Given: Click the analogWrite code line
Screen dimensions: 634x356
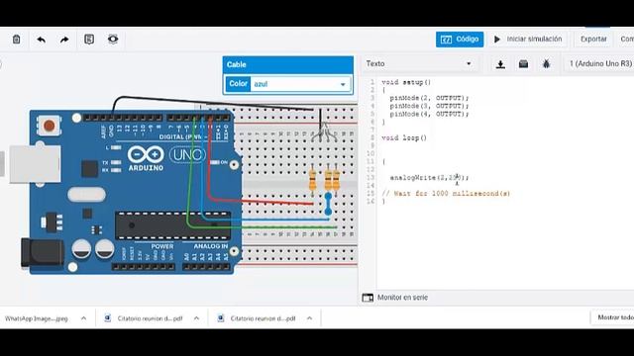Looking at the screenshot, I should [x=429, y=178].
